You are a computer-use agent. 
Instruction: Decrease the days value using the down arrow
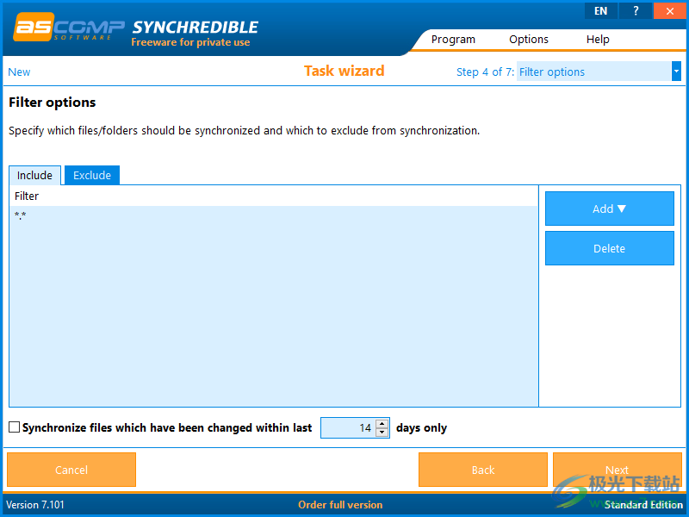(382, 432)
